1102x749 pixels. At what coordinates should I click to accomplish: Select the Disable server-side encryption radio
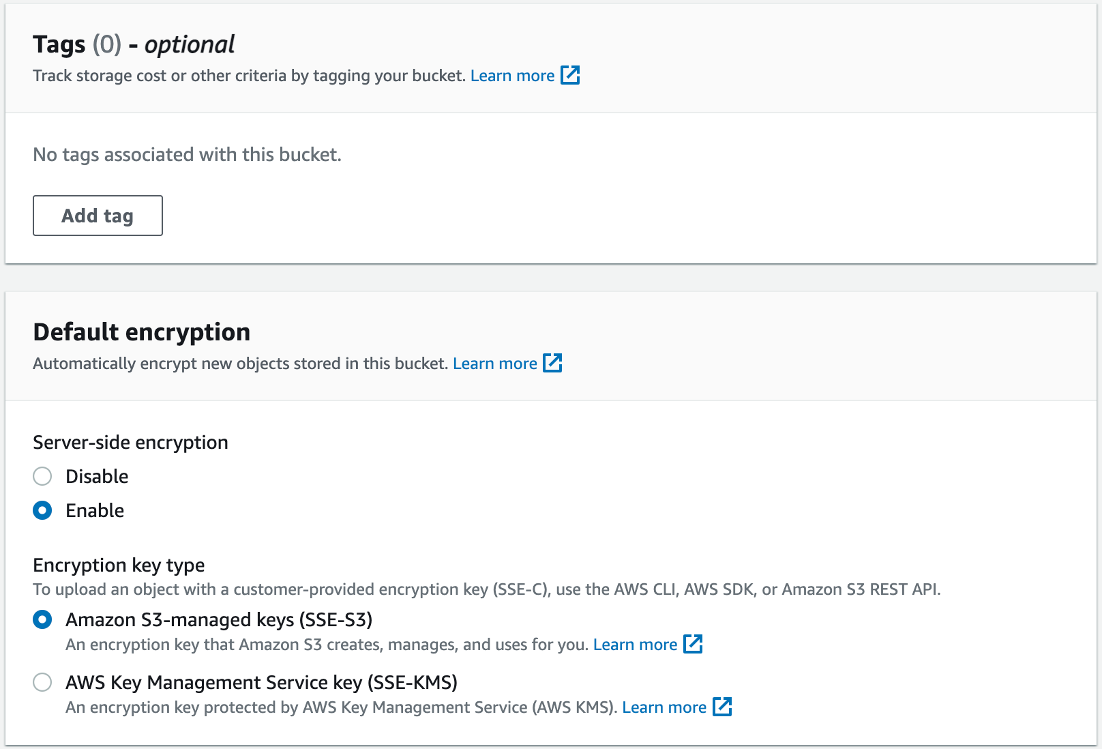pos(42,476)
